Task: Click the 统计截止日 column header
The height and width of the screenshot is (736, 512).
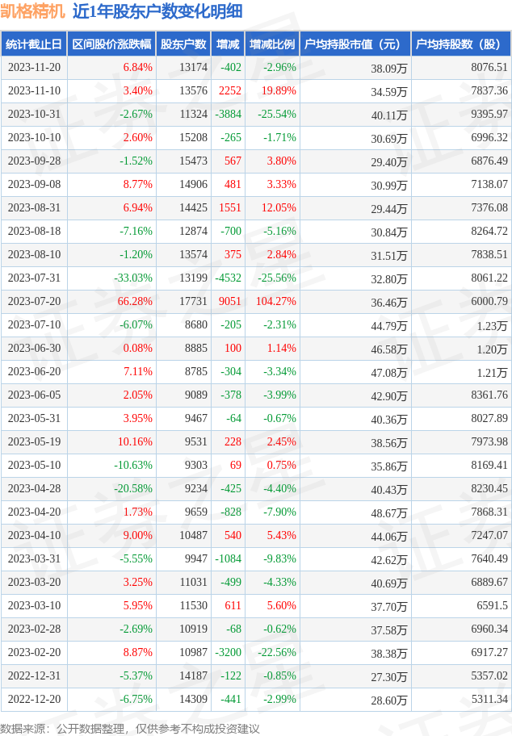Action: point(34,44)
